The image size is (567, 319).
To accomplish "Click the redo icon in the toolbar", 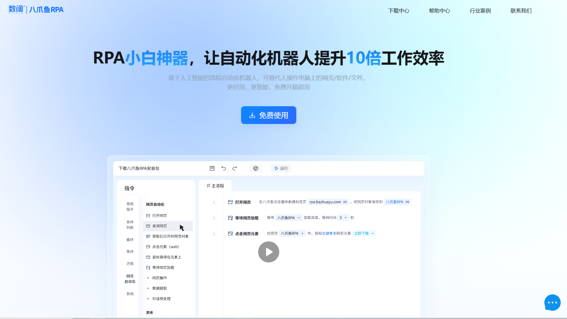I will pos(235,168).
